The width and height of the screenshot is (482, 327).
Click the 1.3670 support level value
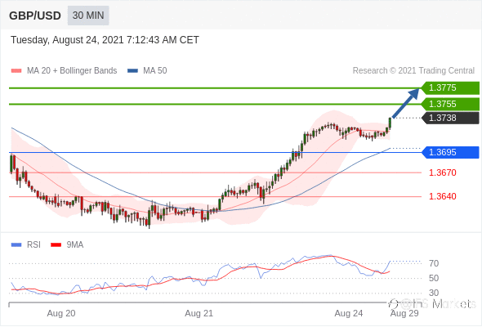click(442, 172)
